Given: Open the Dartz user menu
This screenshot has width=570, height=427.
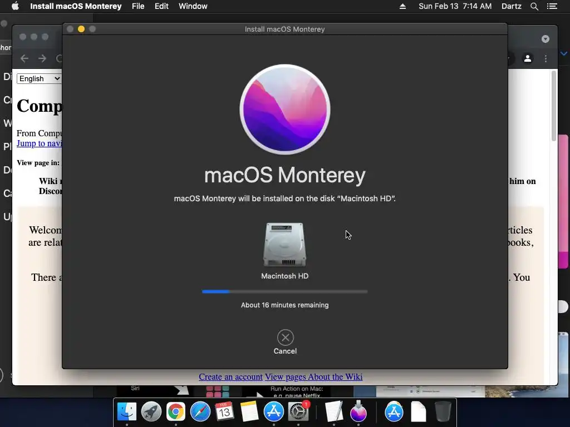Looking at the screenshot, I should point(512,6).
